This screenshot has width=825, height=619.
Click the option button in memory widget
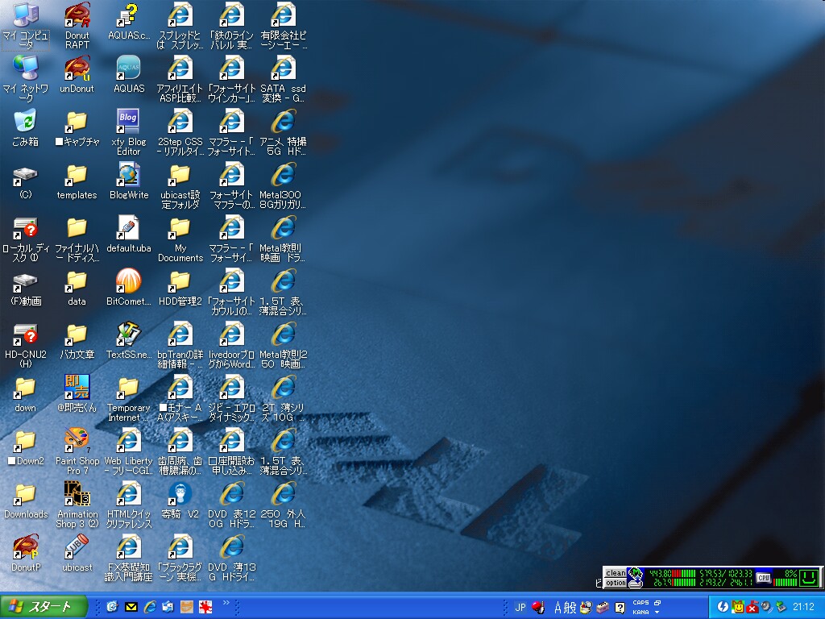(x=615, y=583)
